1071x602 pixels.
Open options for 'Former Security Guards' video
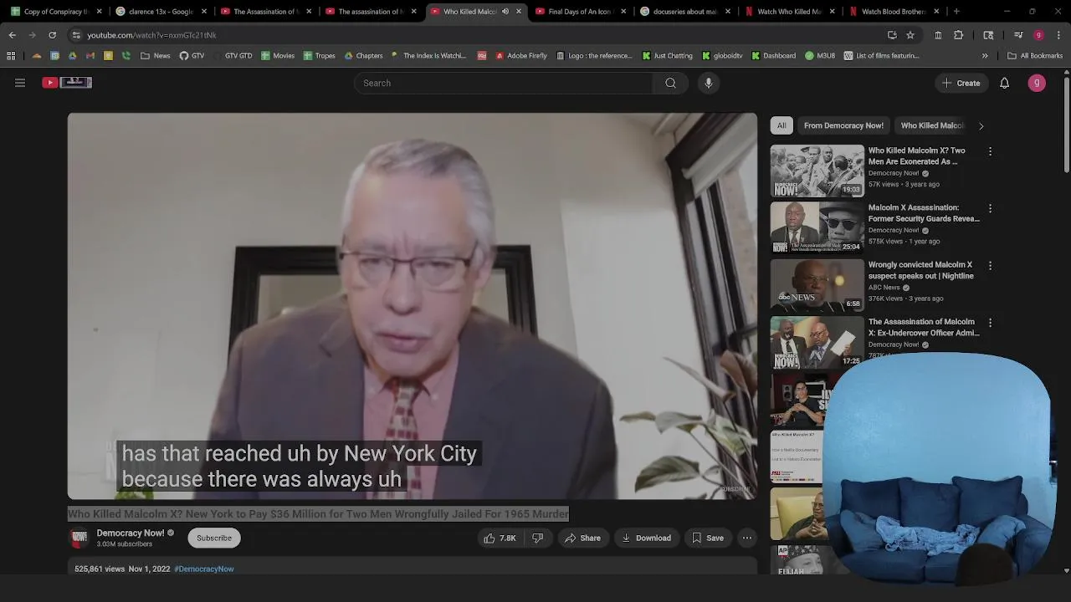coord(990,208)
